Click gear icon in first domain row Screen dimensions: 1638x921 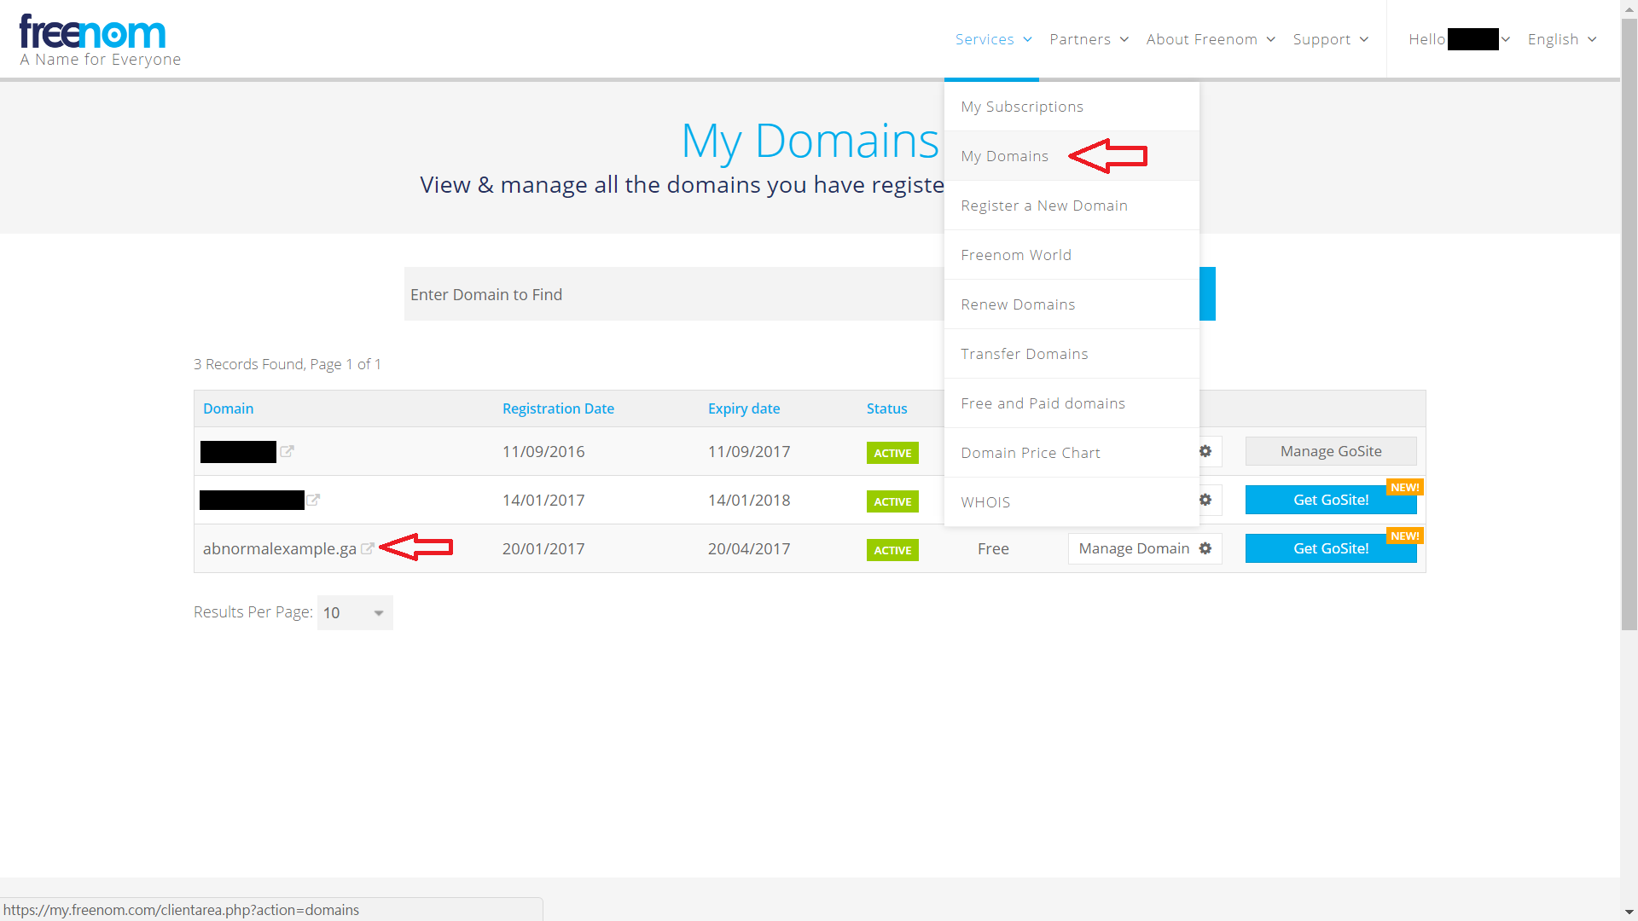coord(1205,451)
